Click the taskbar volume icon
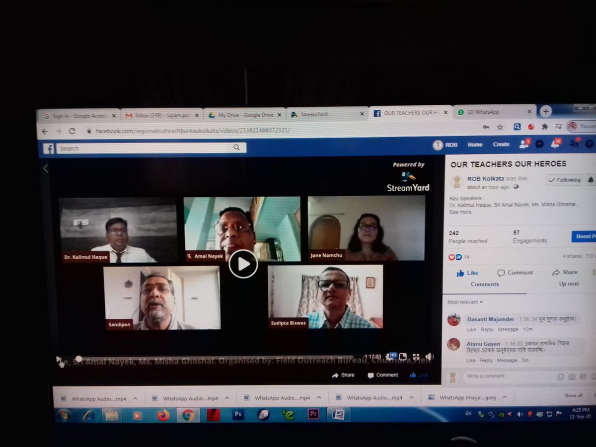Viewport: 596px width, 447px height. tap(520, 414)
